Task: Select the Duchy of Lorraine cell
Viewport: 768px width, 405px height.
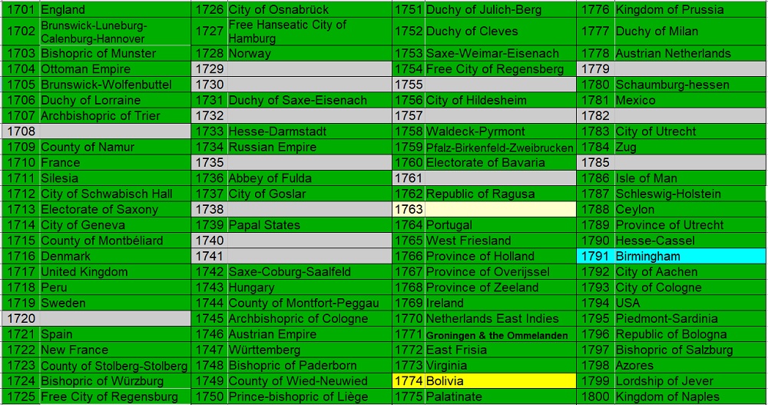Action: (114, 100)
